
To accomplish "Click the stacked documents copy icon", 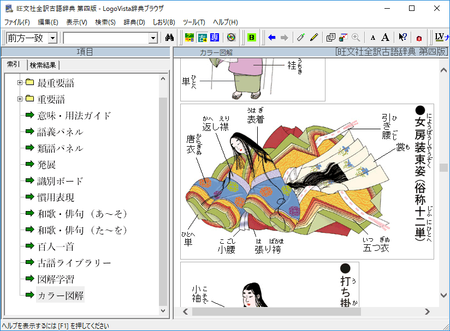I will click(330, 38).
